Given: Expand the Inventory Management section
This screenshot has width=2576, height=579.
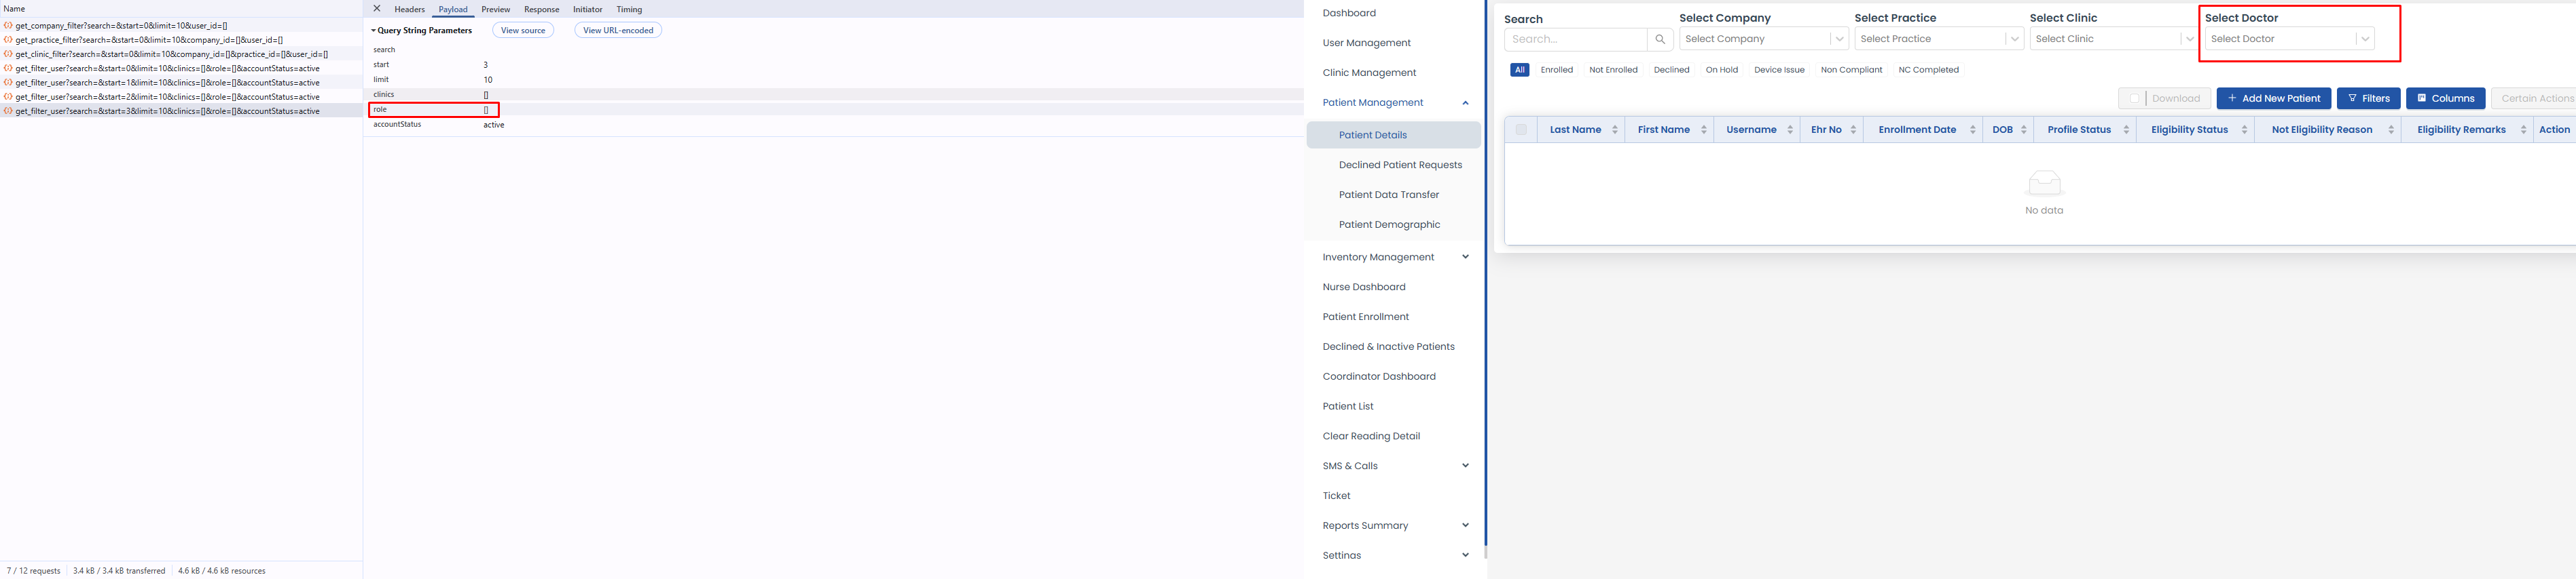Looking at the screenshot, I should (1465, 258).
